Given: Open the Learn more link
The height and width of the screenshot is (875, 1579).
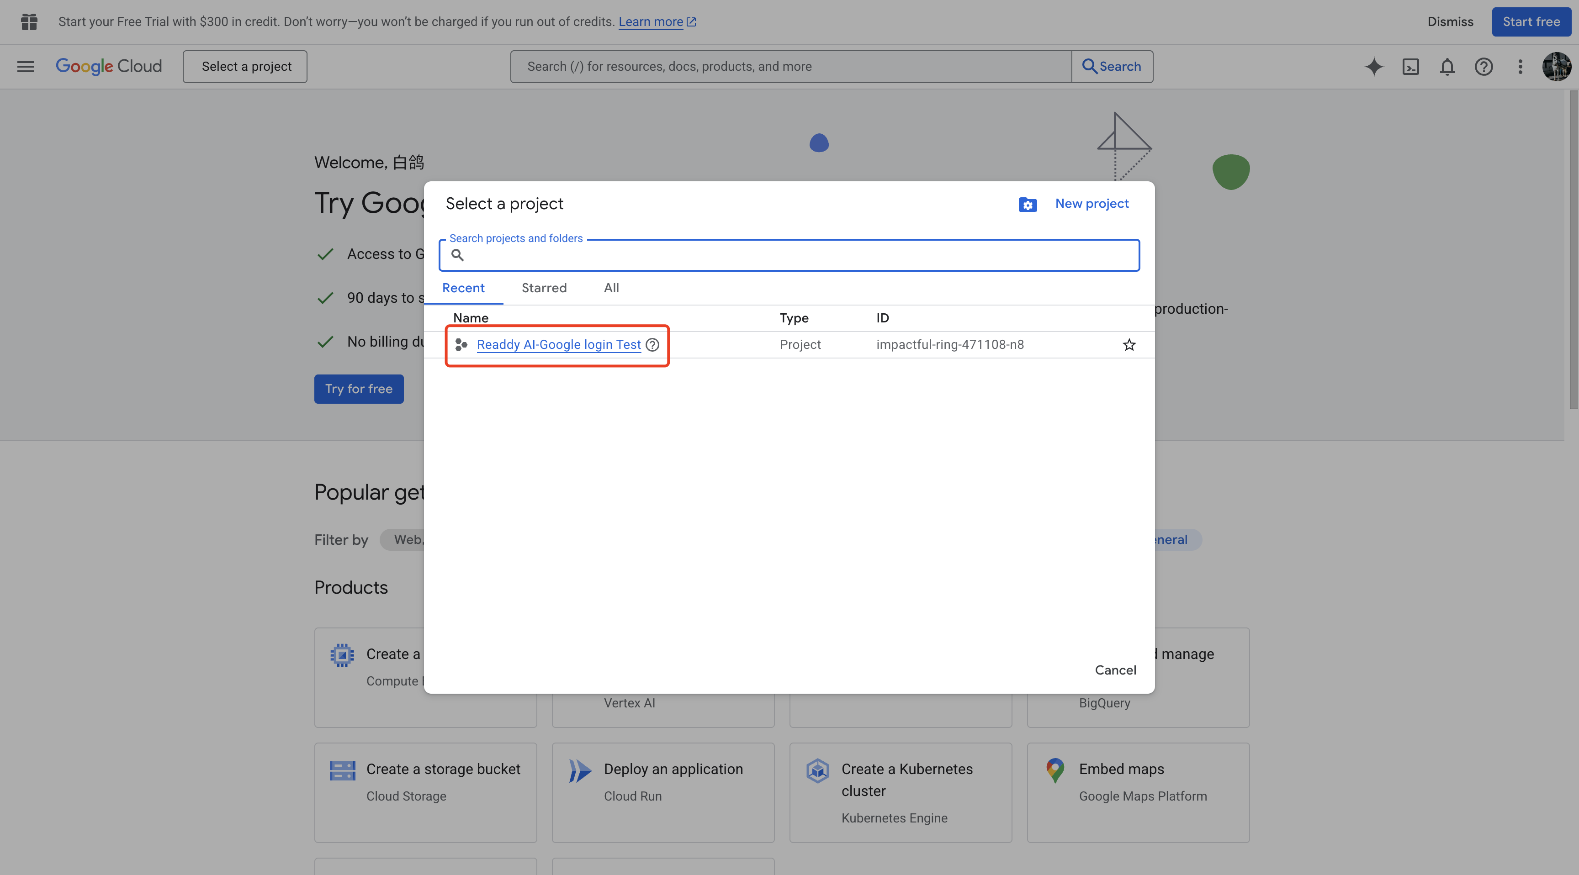Looking at the screenshot, I should pyautogui.click(x=650, y=21).
